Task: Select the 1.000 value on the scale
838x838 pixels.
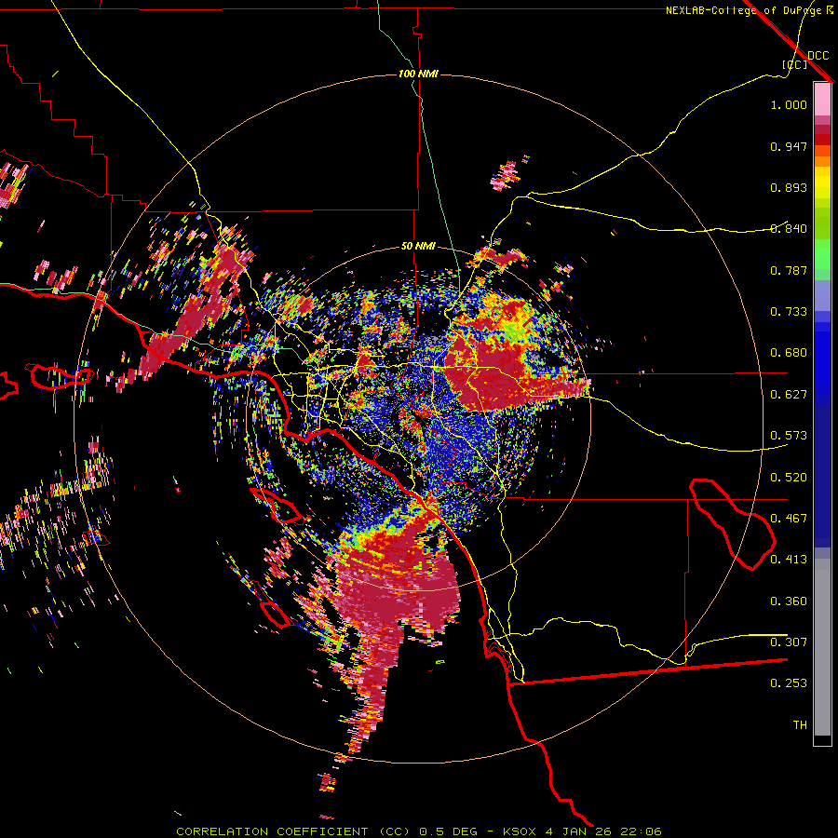Action: point(789,104)
